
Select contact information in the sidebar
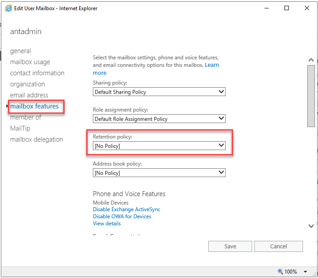37,73
